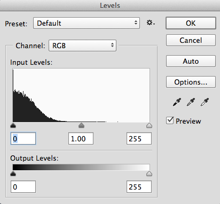Open the Options... dialog
This screenshot has height=204, width=220.
pyautogui.click(x=191, y=82)
